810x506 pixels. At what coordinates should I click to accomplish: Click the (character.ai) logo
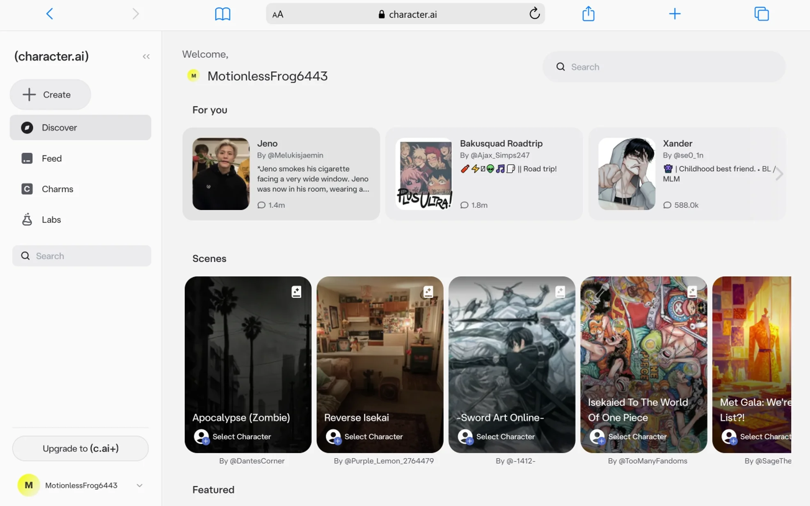coord(51,56)
